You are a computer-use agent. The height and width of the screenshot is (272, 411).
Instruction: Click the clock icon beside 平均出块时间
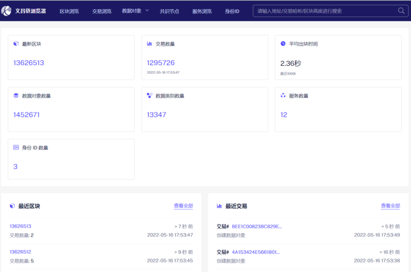tap(283, 43)
